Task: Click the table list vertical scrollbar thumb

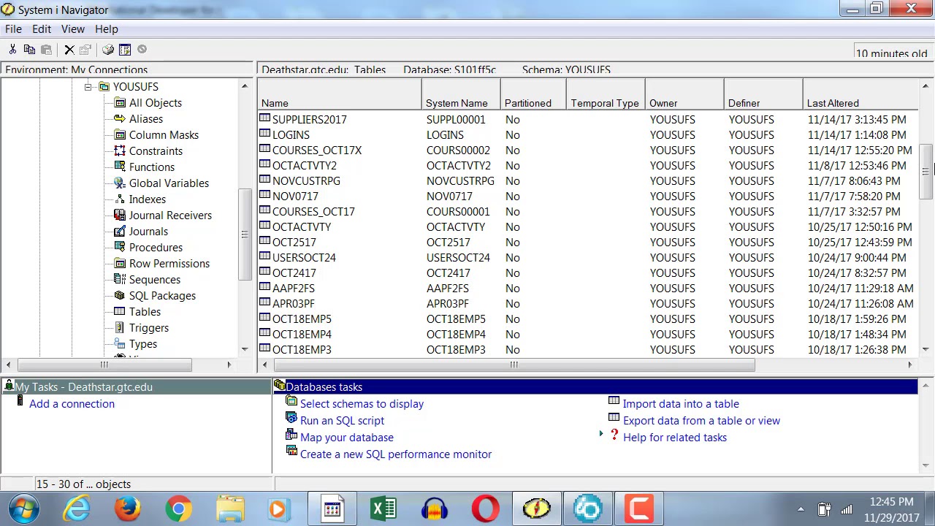Action: click(926, 171)
